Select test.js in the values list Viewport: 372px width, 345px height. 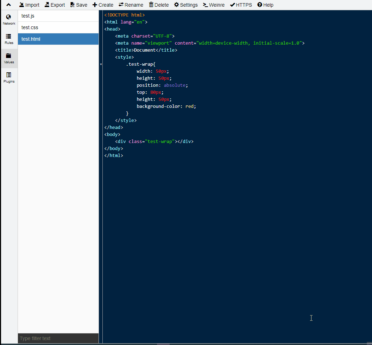[58, 16]
